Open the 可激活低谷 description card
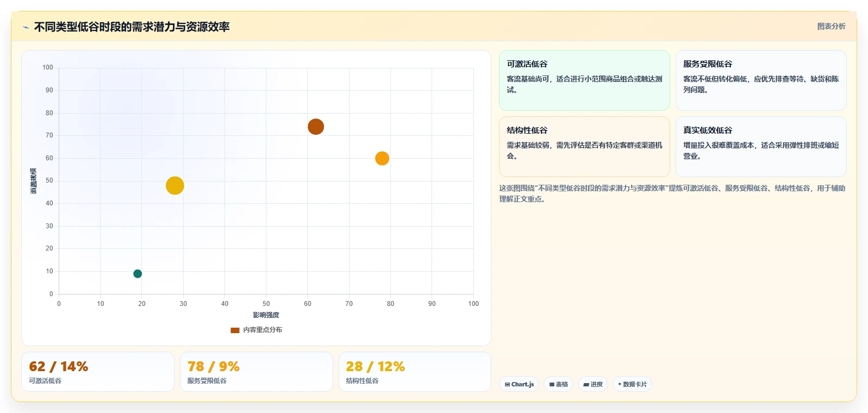868x413 pixels. [x=584, y=80]
